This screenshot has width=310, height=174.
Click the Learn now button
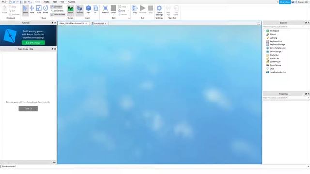33,43
